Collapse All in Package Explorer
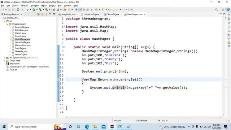This screenshot has height=130, width=231. click(x=39, y=14)
